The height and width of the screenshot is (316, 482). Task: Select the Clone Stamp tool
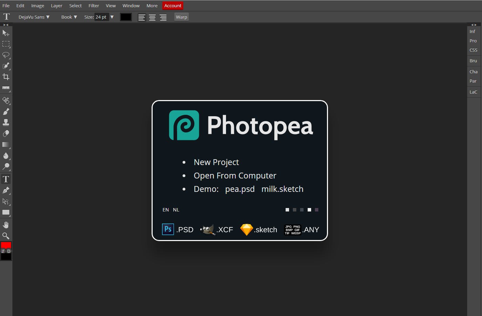(x=6, y=123)
